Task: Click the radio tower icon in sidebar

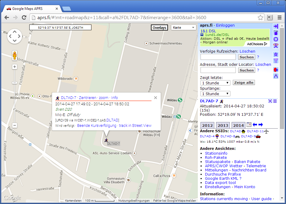Action: [x=276, y=46]
